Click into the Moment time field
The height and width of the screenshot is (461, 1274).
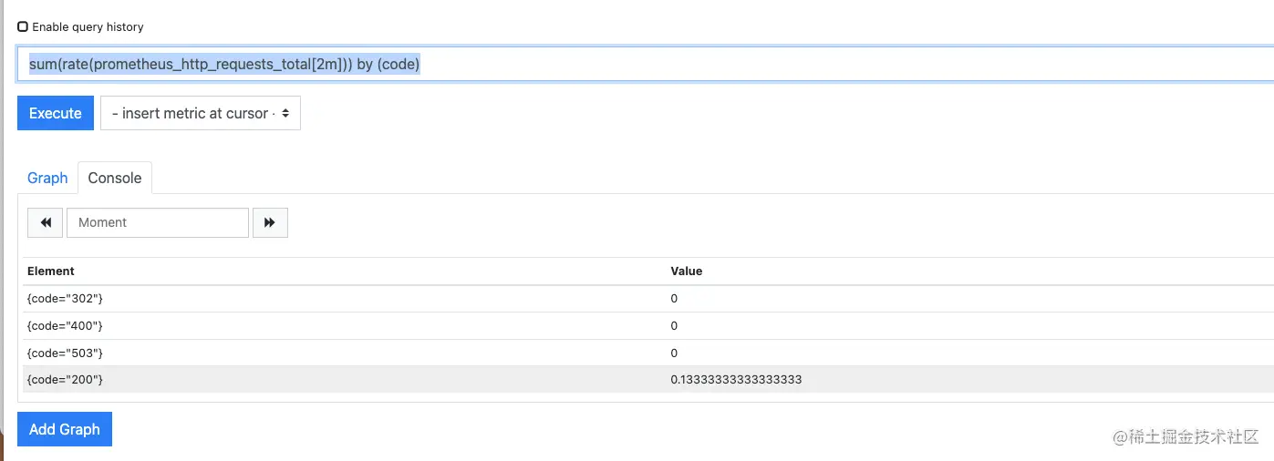click(158, 222)
